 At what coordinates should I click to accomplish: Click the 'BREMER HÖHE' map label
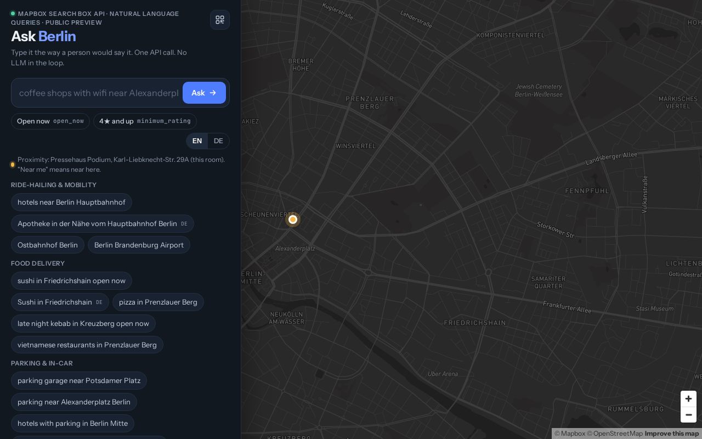[x=301, y=65]
